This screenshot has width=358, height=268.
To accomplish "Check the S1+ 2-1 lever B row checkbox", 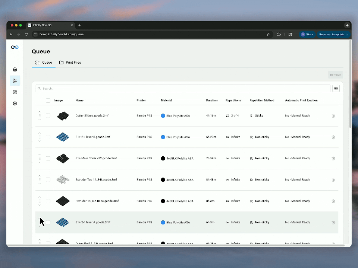I will point(48,137).
